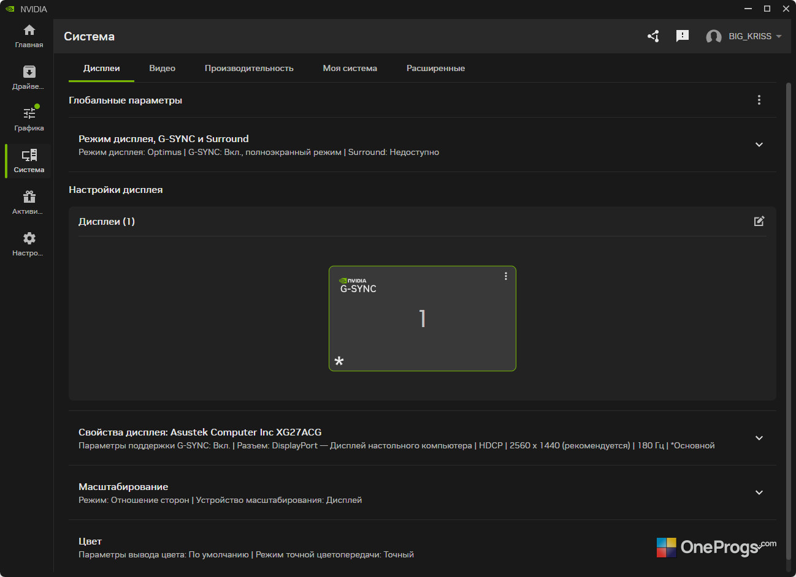
Task: Go to the Графика sidebar section
Action: coord(29,119)
